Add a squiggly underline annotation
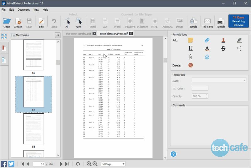251x168 pixels. coord(207,48)
